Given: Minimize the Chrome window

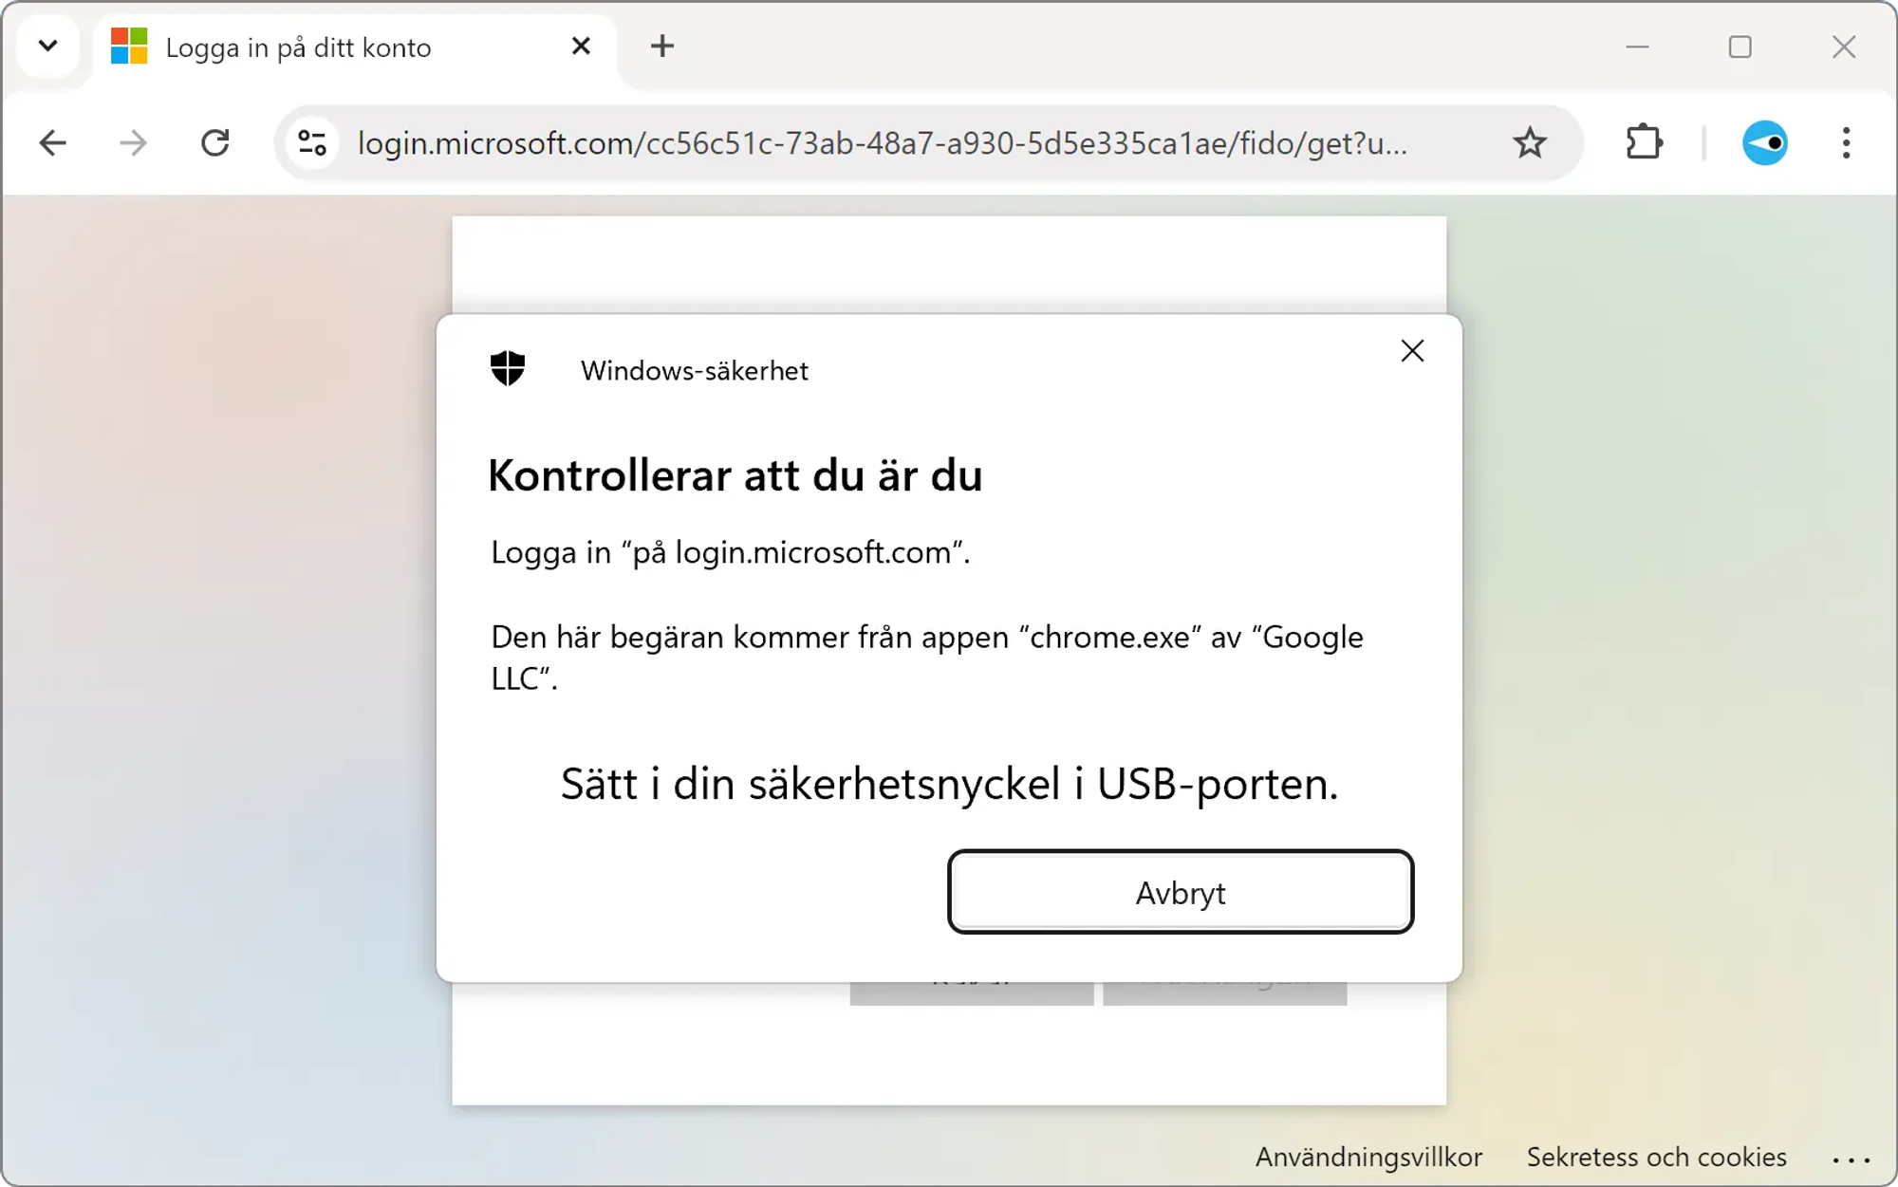Looking at the screenshot, I should coord(1637,46).
